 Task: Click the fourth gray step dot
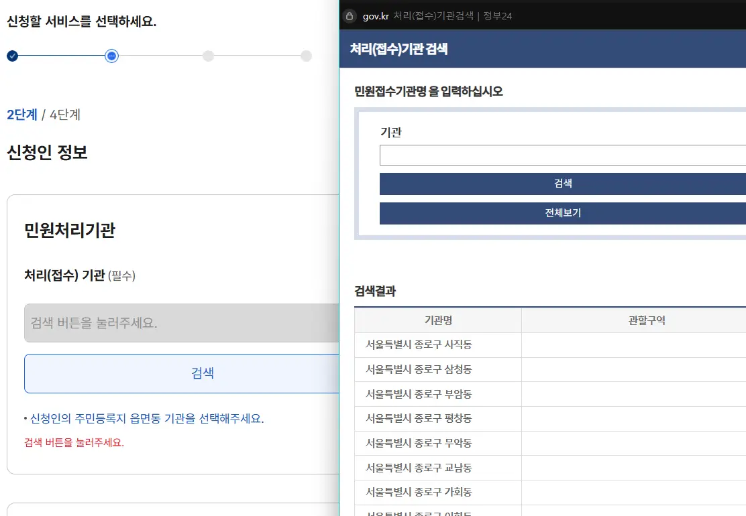click(x=307, y=56)
